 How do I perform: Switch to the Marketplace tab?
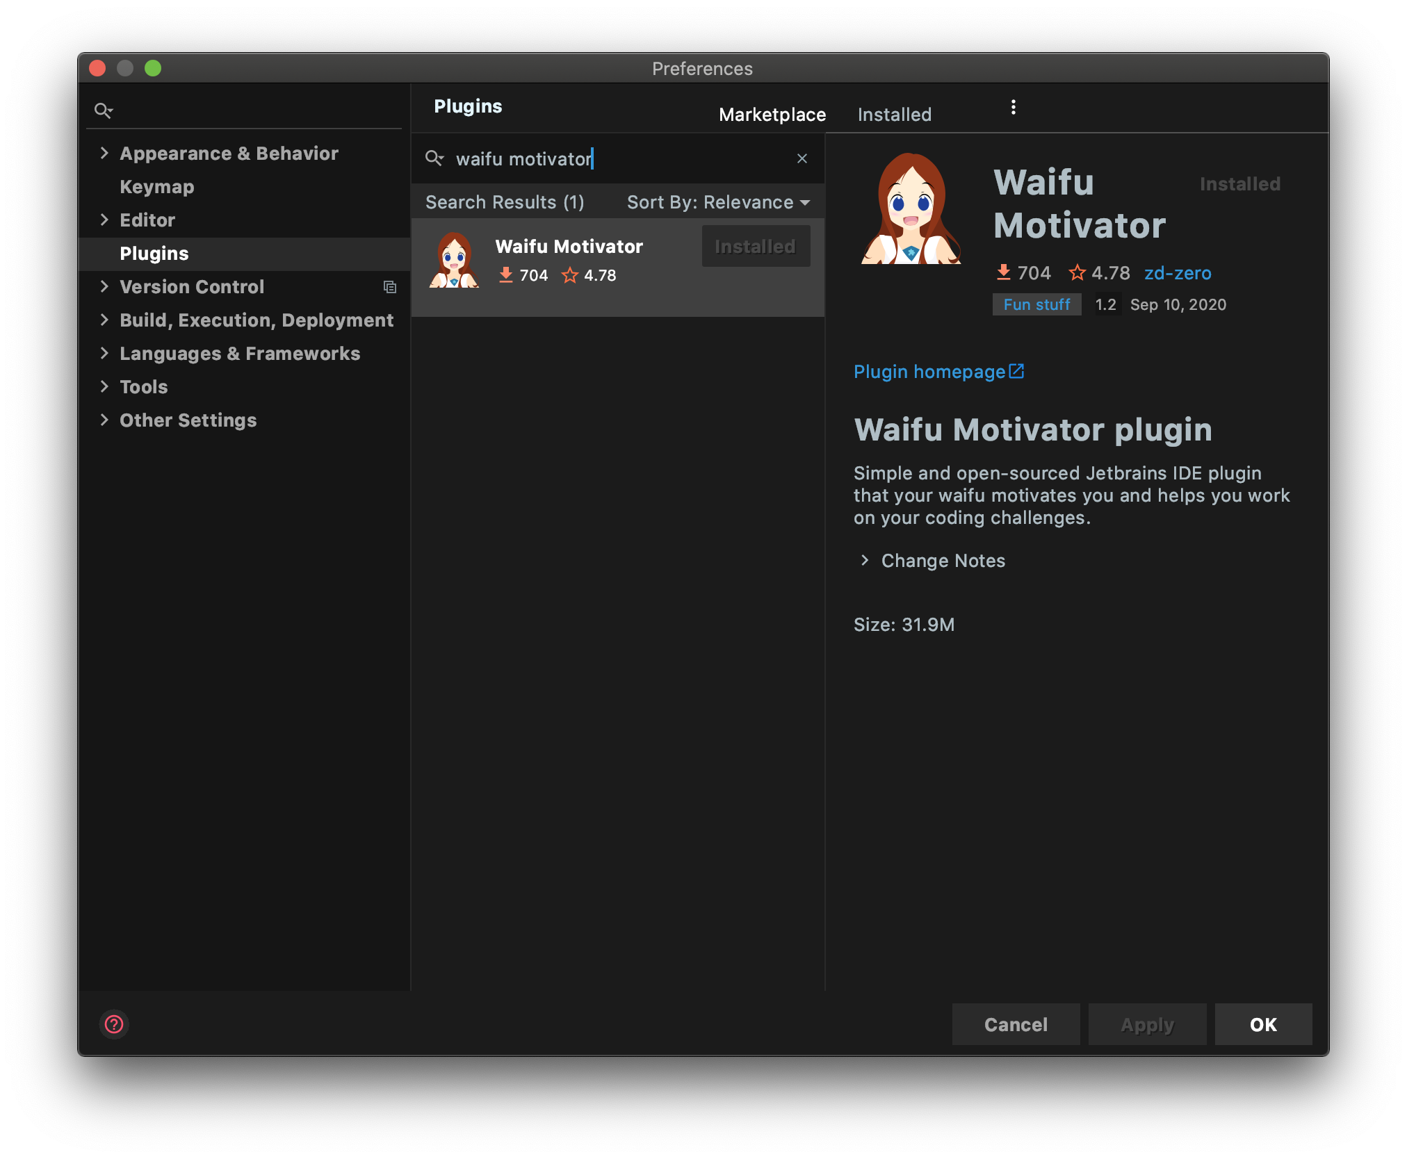pos(772,115)
